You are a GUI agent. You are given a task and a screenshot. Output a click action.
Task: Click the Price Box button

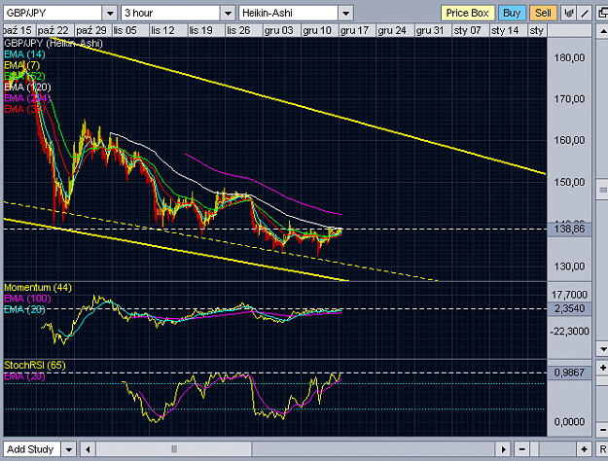[468, 14]
